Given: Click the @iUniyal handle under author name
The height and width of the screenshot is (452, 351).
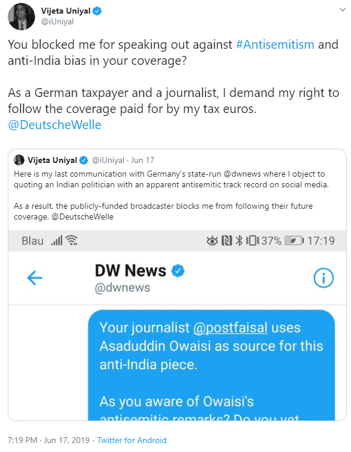Looking at the screenshot, I should click(x=57, y=22).
